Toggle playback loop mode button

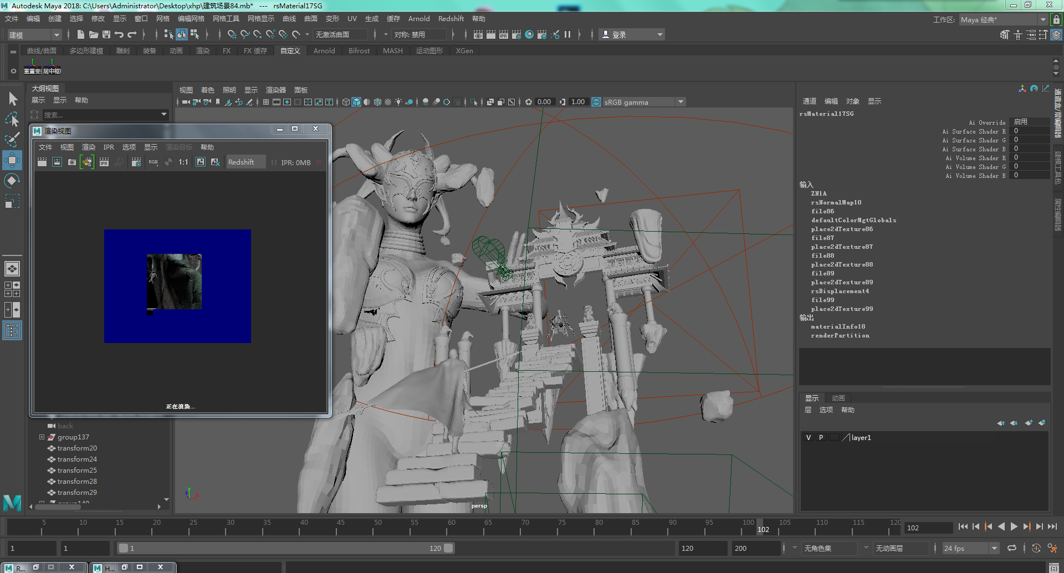click(1012, 548)
